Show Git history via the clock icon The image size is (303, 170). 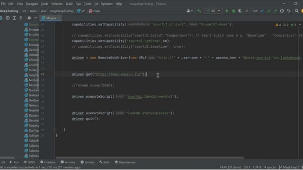(282, 11)
